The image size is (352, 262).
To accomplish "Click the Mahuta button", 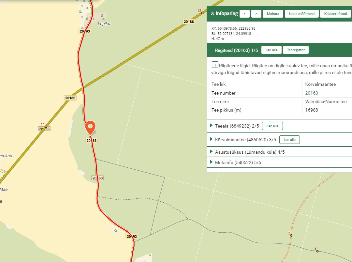I will pos(273,14).
